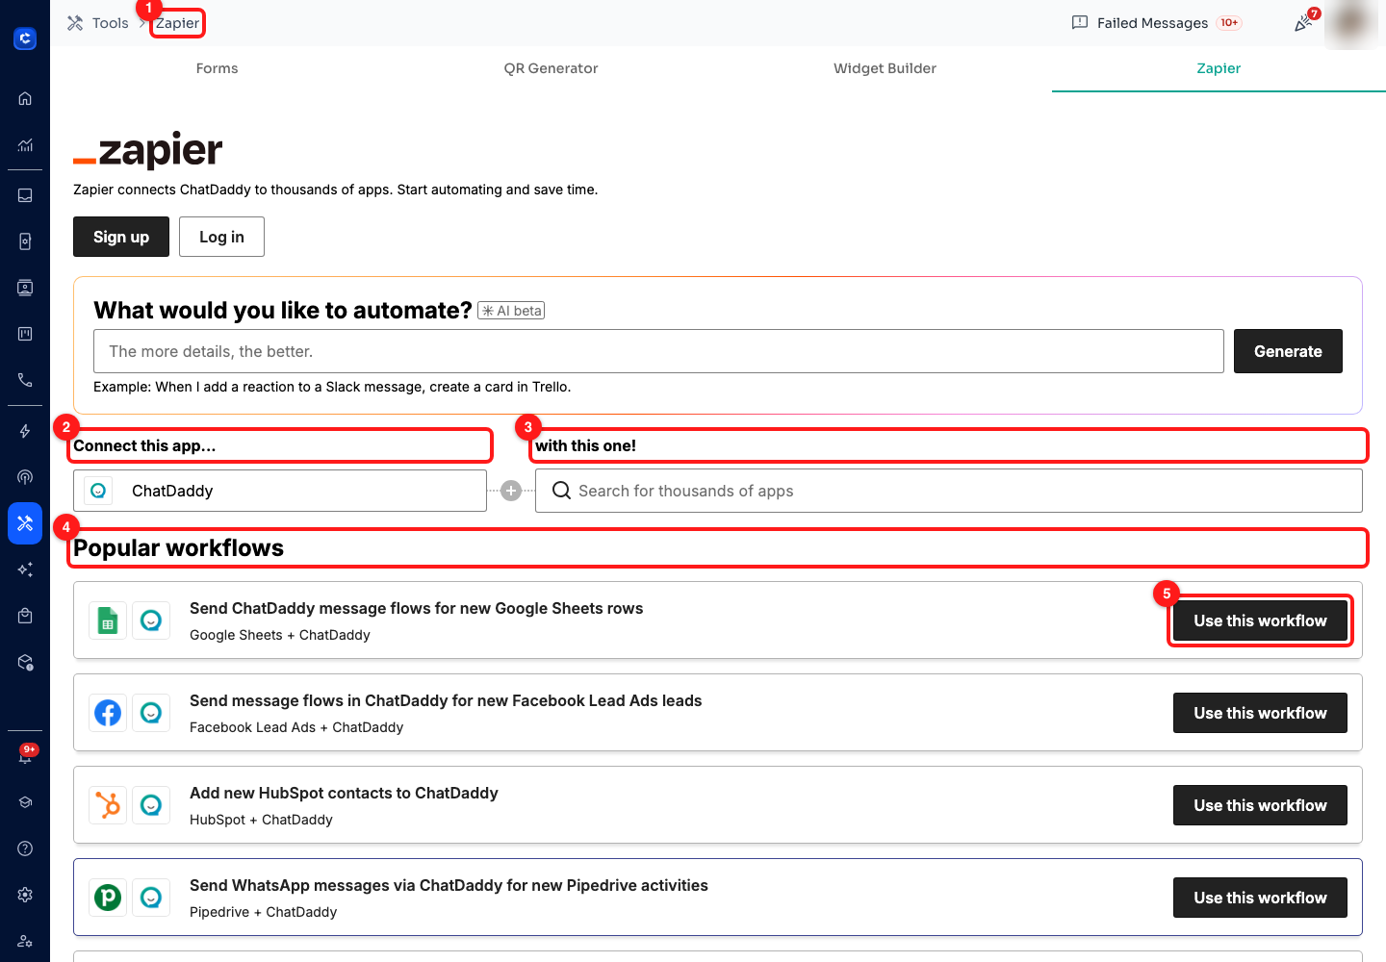Open the AI sparkles icon in sidebar

point(25,570)
